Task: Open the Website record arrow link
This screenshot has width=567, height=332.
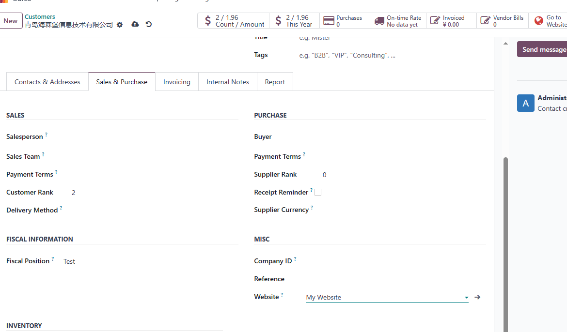Action: click(477, 297)
